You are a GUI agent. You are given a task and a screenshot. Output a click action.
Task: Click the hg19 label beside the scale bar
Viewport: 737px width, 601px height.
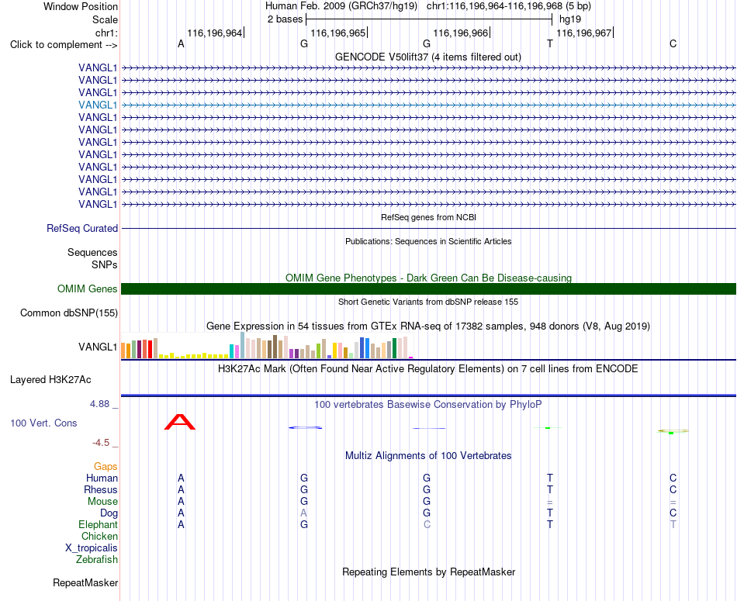570,19
